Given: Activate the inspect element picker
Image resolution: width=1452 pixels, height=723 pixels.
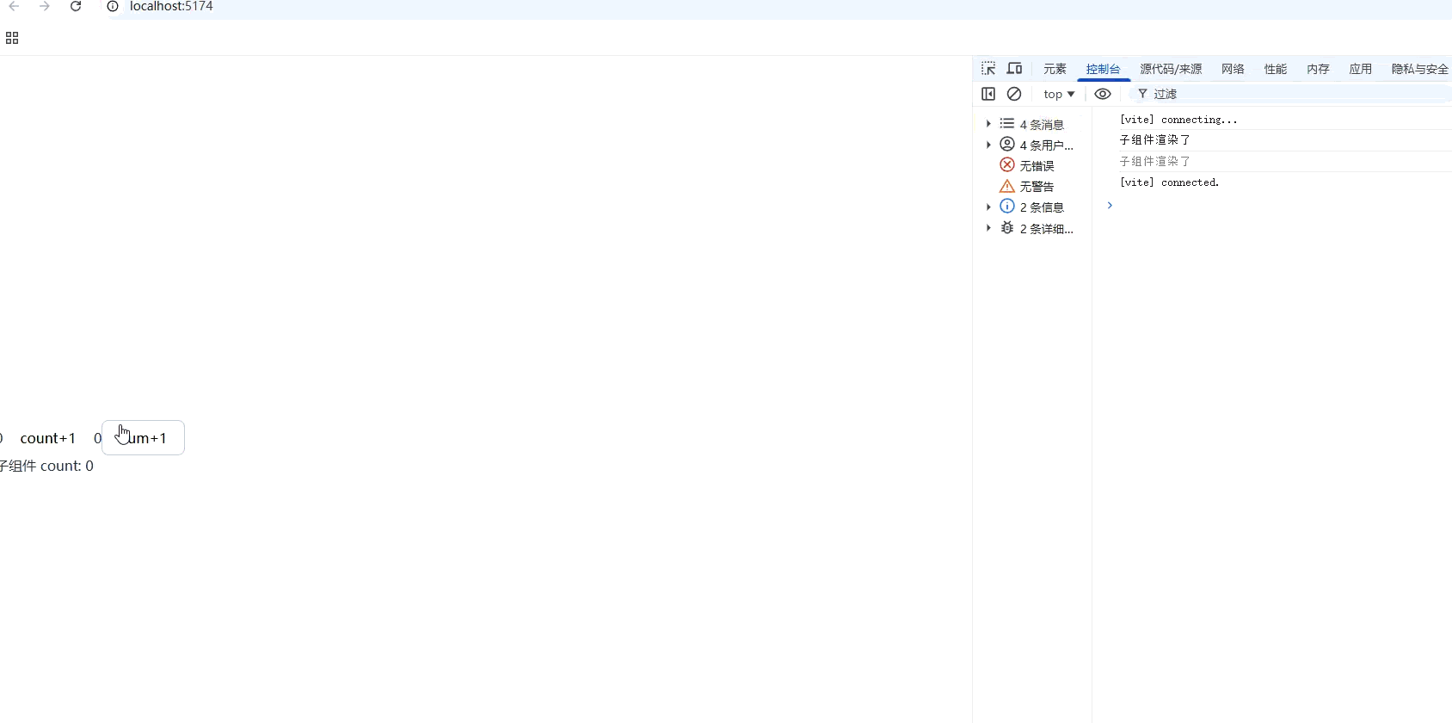Looking at the screenshot, I should click(988, 68).
